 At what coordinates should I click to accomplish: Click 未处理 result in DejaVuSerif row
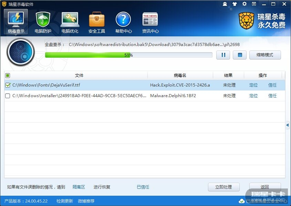pos(229,85)
